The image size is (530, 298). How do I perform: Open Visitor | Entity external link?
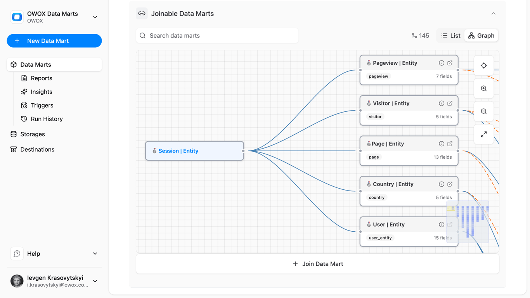[x=450, y=103]
